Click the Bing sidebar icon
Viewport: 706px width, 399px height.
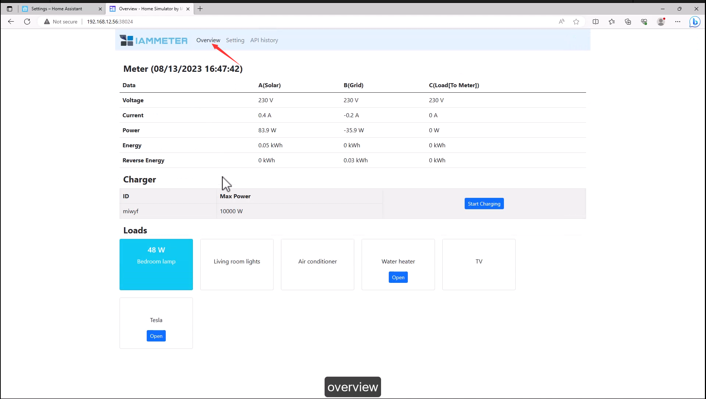pyautogui.click(x=695, y=22)
